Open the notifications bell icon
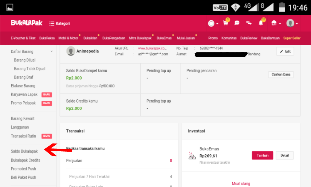Screen dimensions: 311x187 pos(261,23)
